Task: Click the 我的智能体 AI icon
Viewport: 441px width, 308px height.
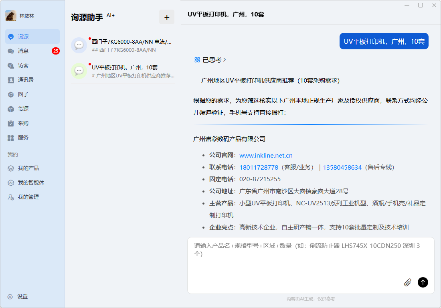Action: coord(11,183)
